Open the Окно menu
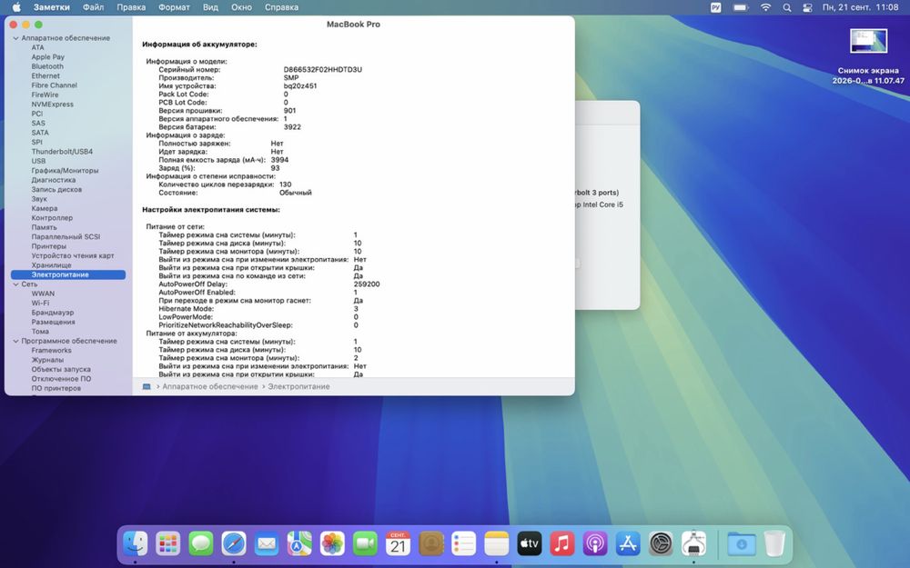This screenshot has height=568, width=910. pos(241,7)
